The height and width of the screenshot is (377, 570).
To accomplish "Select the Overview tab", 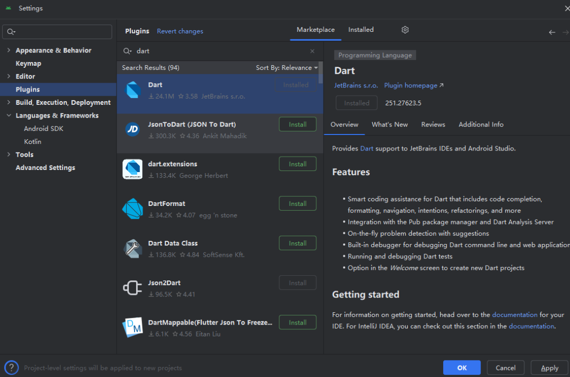I will pyautogui.click(x=344, y=125).
